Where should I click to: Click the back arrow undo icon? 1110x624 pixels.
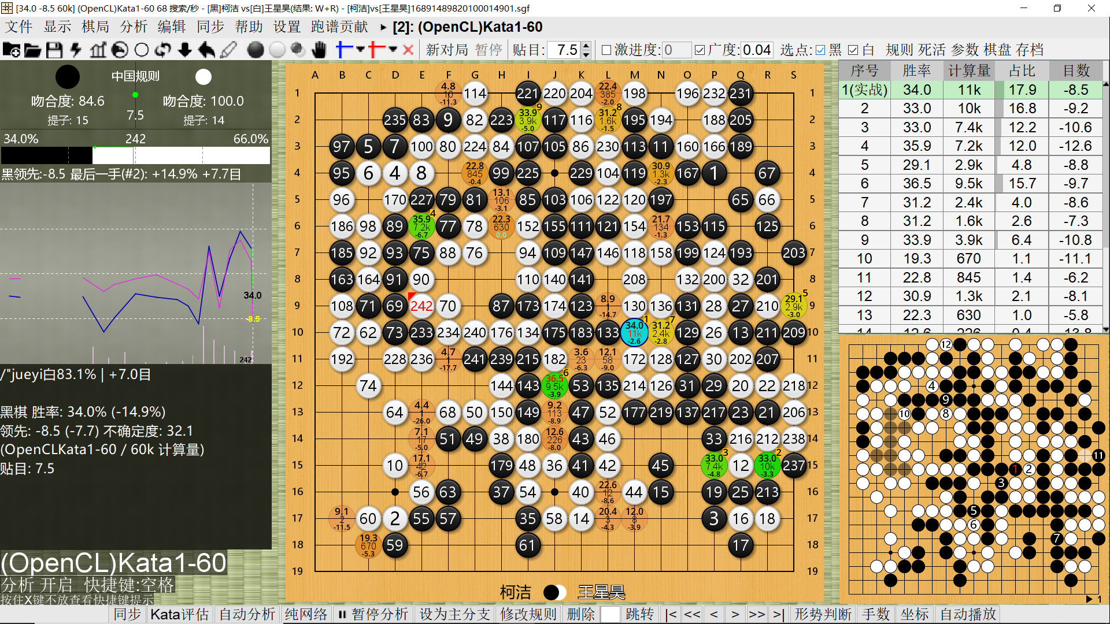[206, 50]
